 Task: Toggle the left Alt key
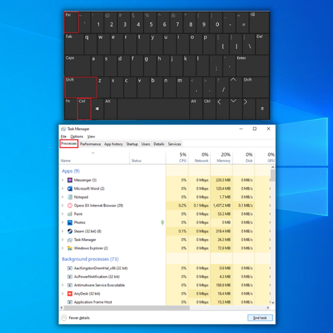pos(110,109)
